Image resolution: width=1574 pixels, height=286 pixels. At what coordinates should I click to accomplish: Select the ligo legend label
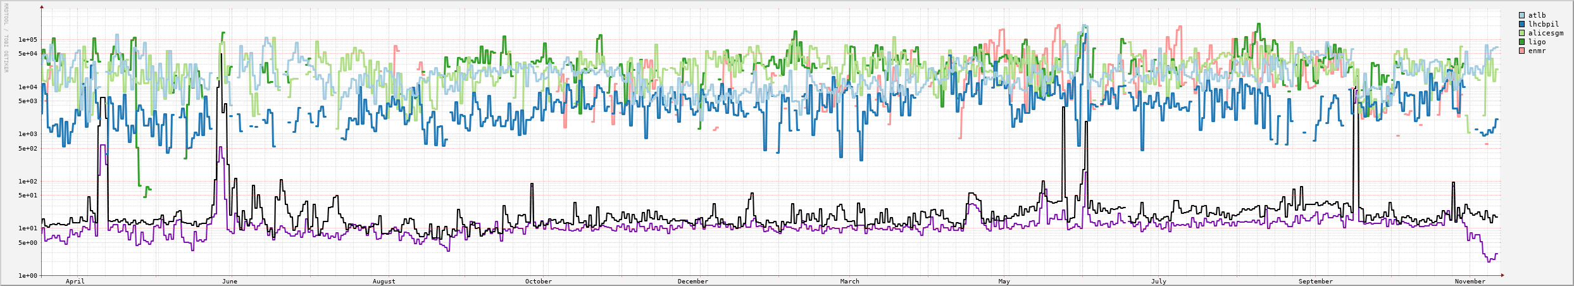pyautogui.click(x=1537, y=42)
